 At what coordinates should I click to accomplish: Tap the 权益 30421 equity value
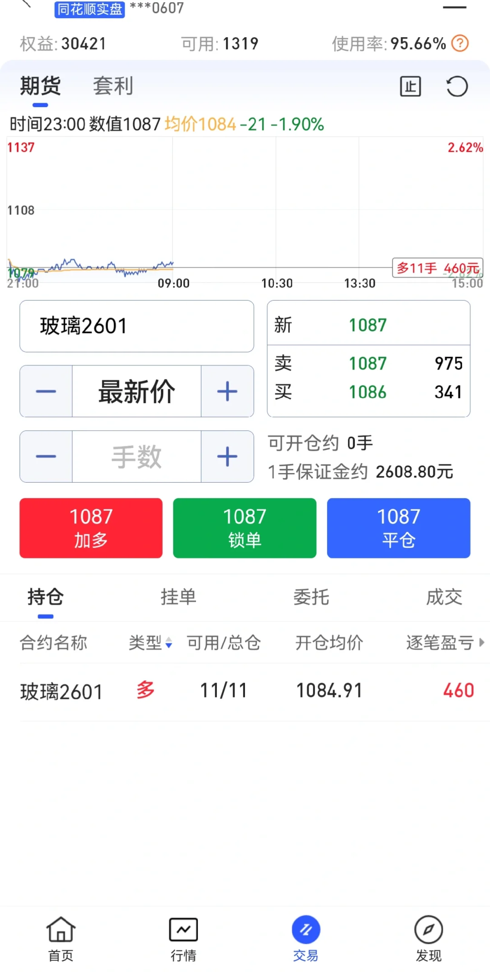pos(63,44)
